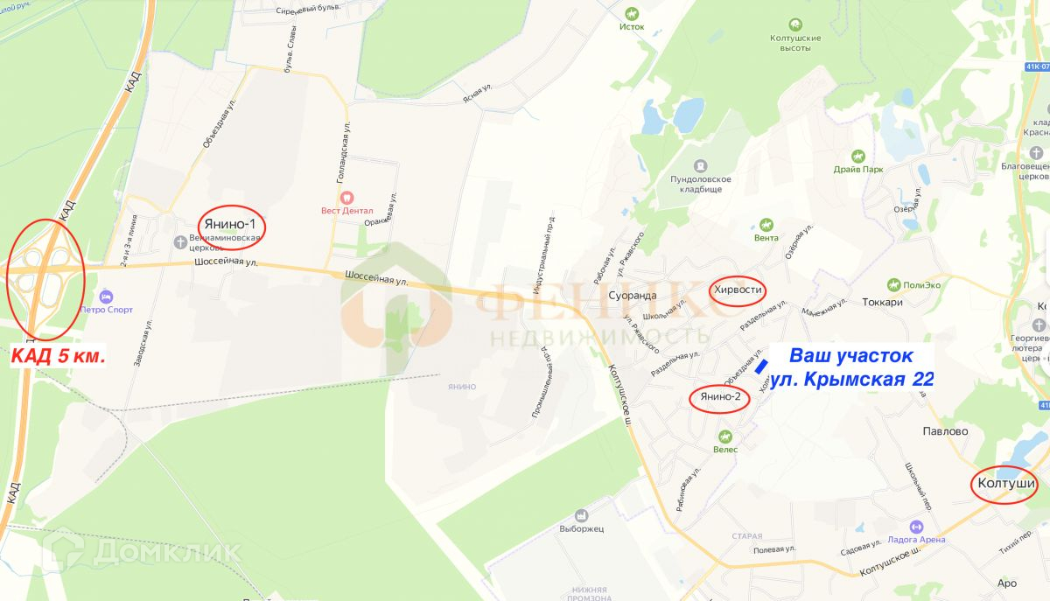Click the circled Янино-1 label

pos(231,224)
